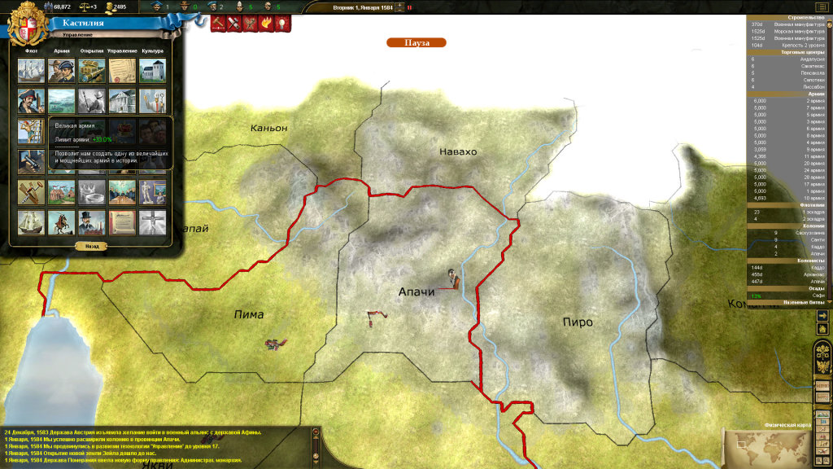Image resolution: width=833 pixels, height=469 pixels.
Task: Toggle the lightbulb message flag
Action: point(281,24)
